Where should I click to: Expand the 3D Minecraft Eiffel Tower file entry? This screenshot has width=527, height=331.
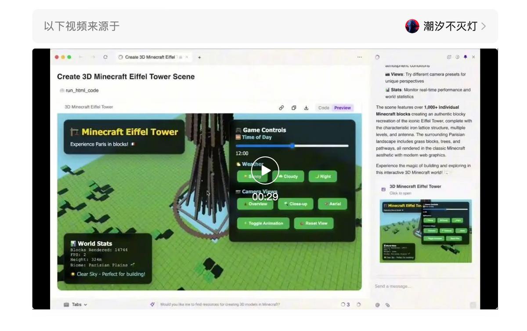tap(415, 188)
